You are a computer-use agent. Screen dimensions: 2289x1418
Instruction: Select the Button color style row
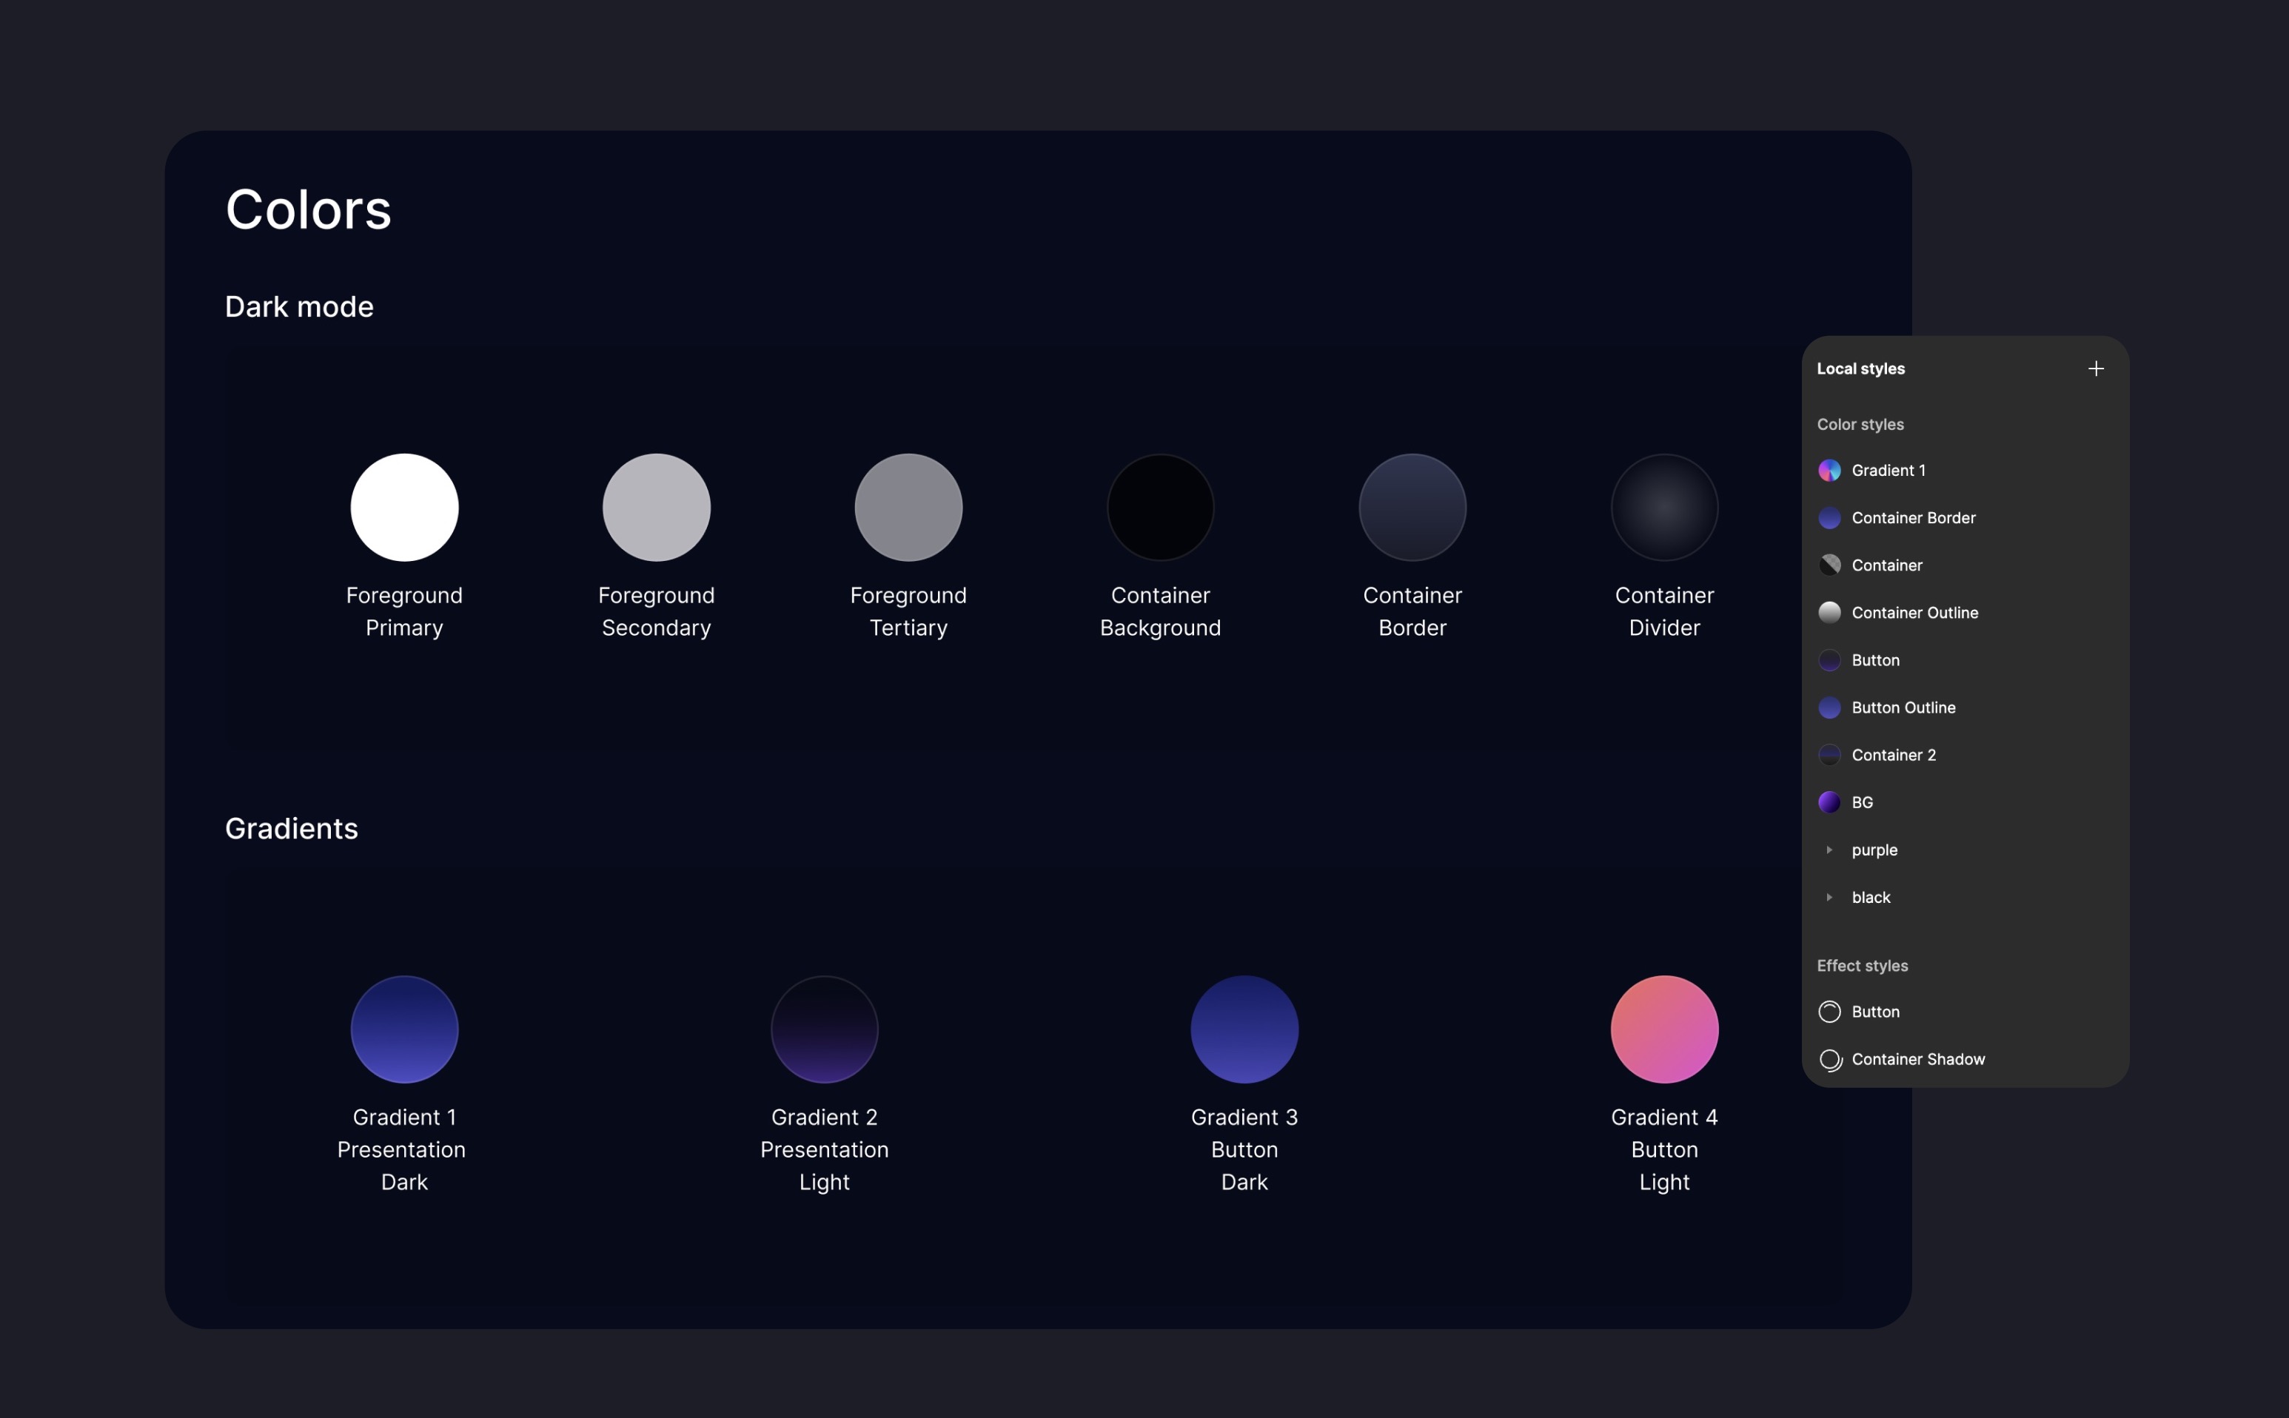[1874, 660]
